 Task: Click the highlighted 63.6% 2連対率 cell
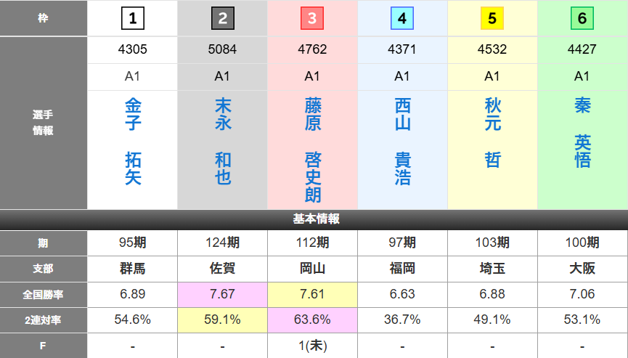tap(312, 320)
